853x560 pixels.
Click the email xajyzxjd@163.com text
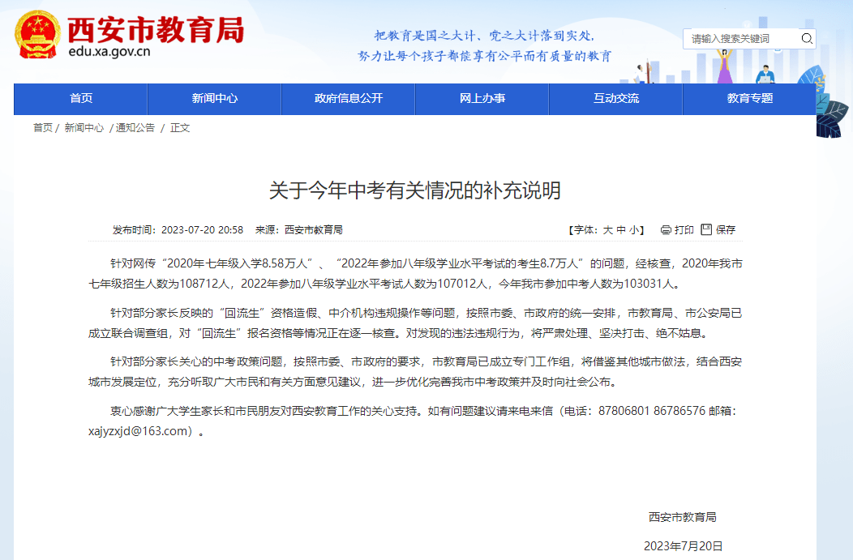(x=138, y=431)
